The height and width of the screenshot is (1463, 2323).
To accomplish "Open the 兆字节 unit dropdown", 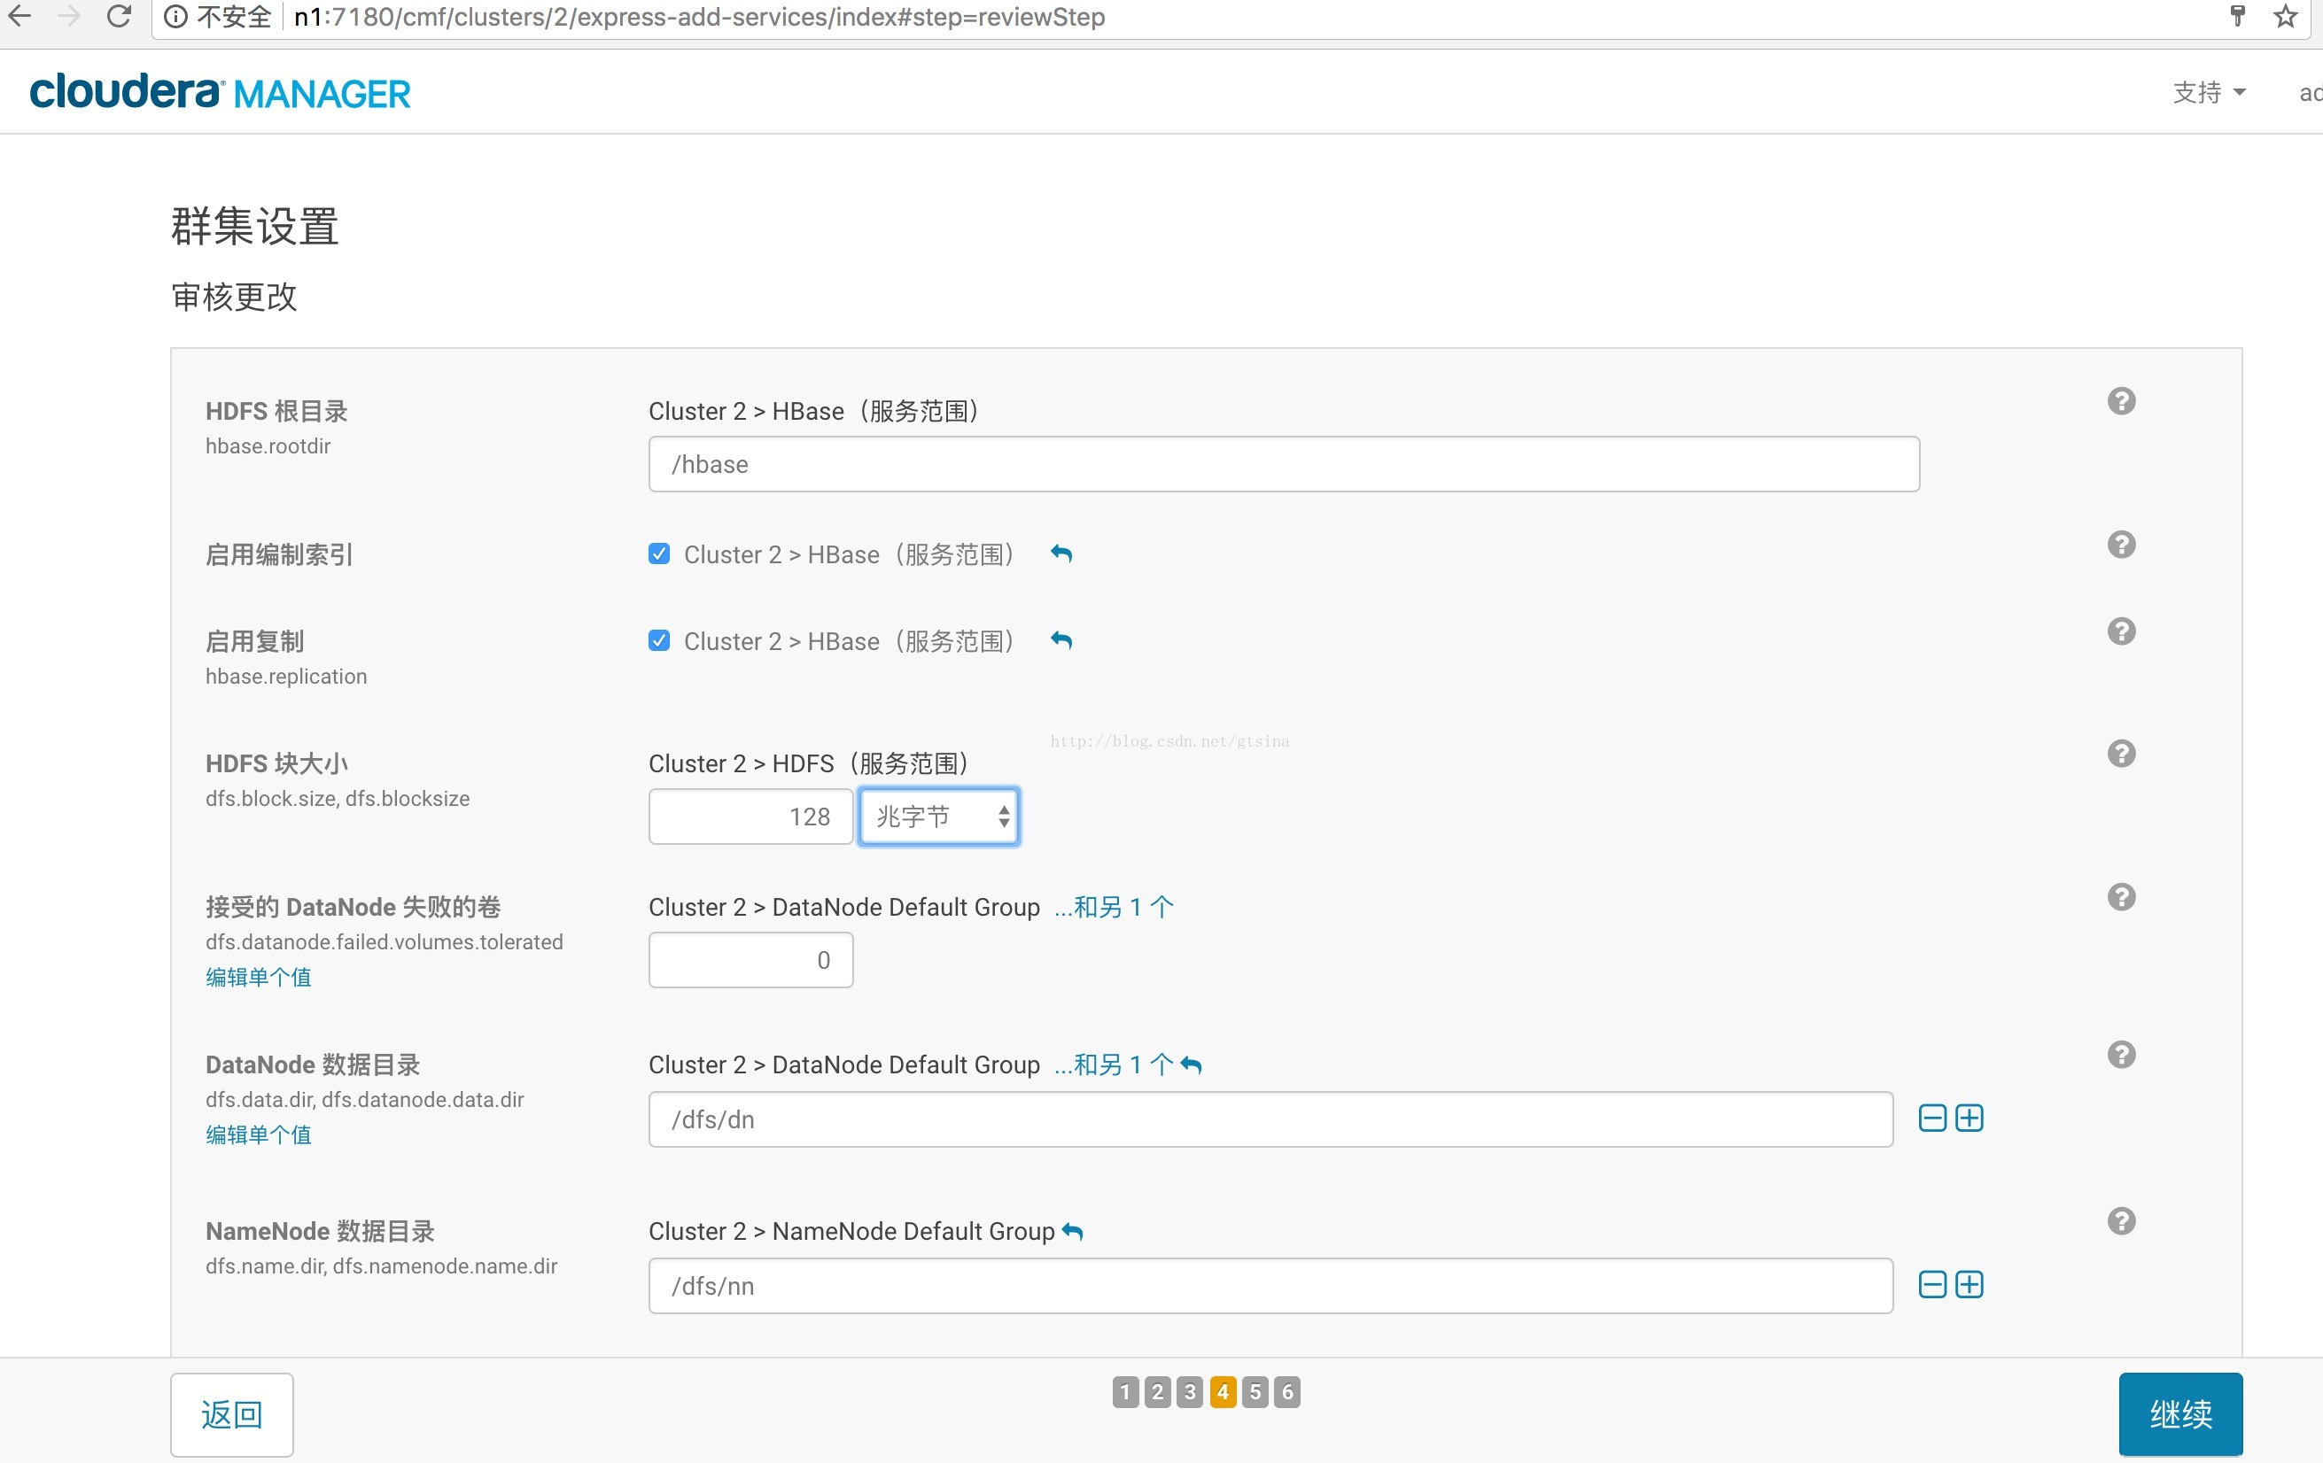I will [x=938, y=817].
